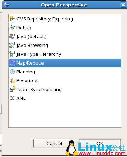The width and height of the screenshot is (127, 157).
Task: Click the Team Synchronizing icon
Action: tap(12, 89)
